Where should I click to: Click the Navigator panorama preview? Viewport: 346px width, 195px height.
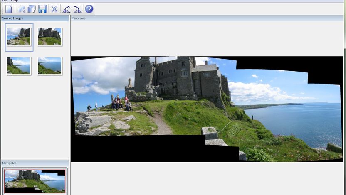point(35,181)
